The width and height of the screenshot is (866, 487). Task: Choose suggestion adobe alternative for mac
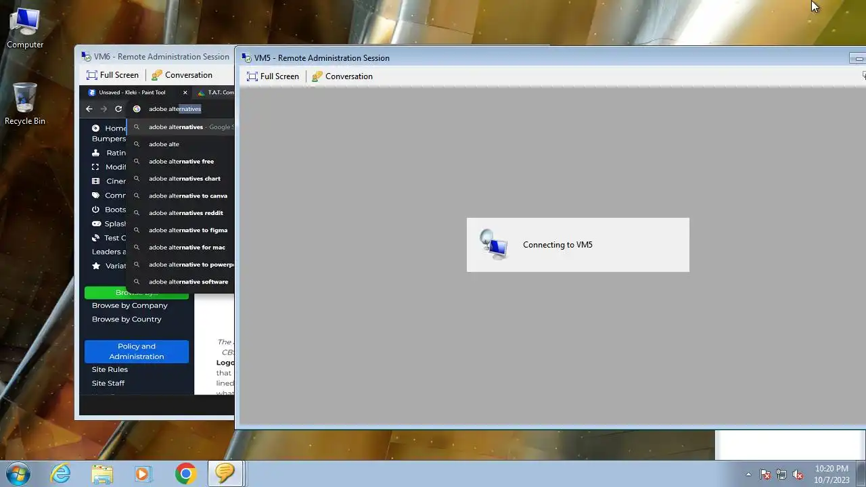(181, 248)
